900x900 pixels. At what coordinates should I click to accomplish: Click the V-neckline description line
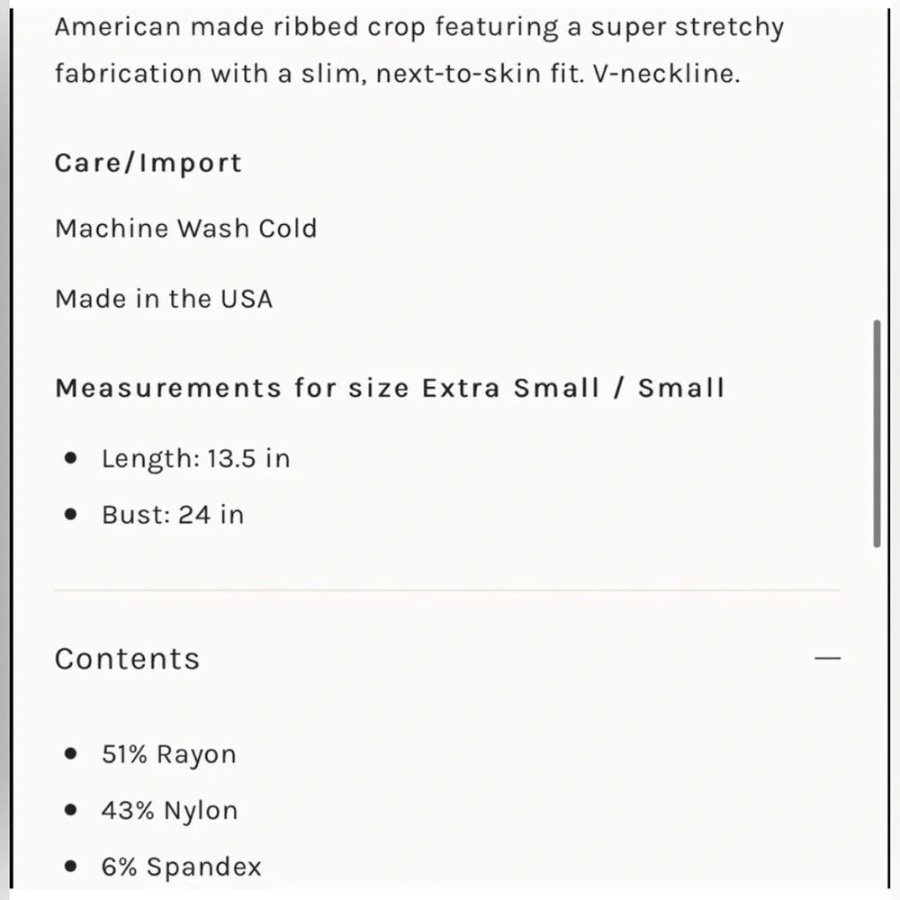pyautogui.click(x=397, y=74)
